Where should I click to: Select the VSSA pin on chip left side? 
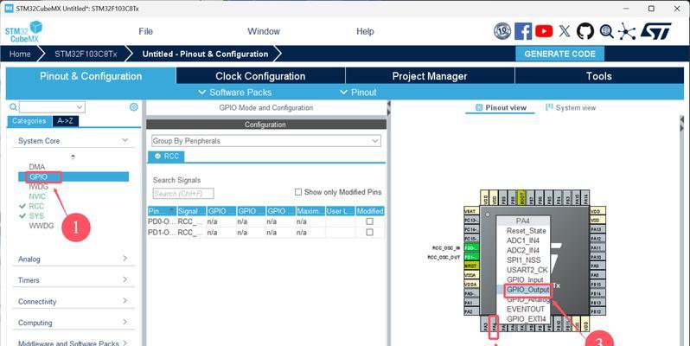click(471, 275)
